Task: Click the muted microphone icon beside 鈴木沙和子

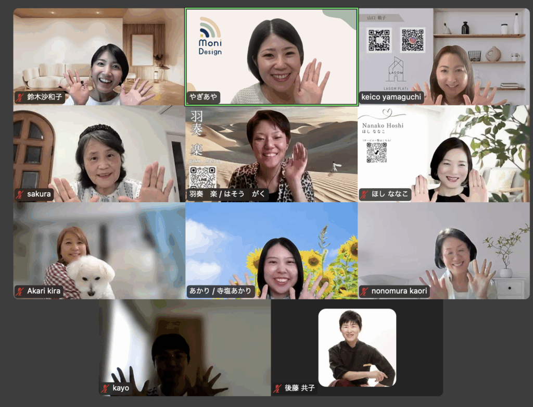Action: pos(20,97)
